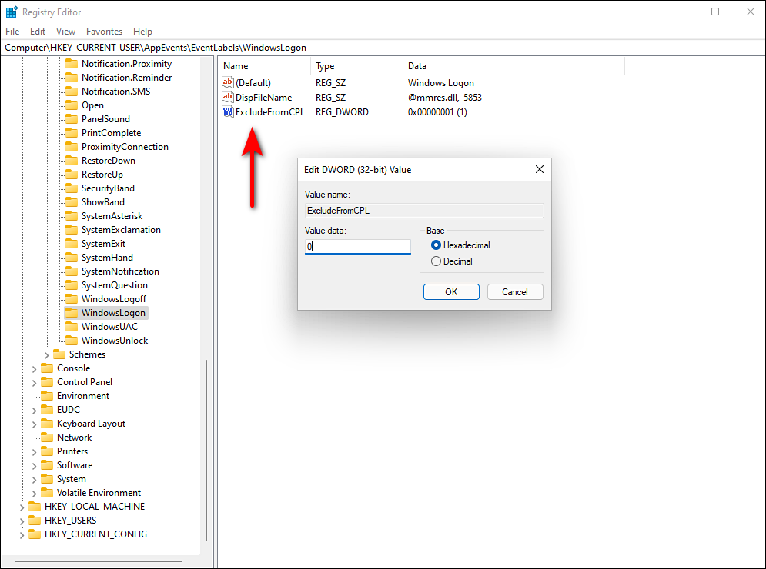Click the SystemNotification folder icon
This screenshot has width=766, height=569.
[72, 271]
